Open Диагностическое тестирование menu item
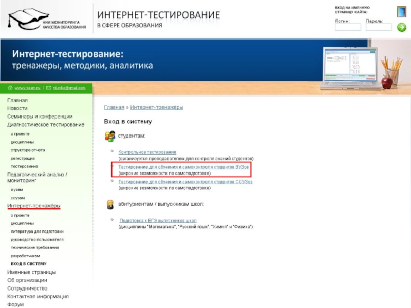The width and height of the screenshot is (411, 308). [x=46, y=125]
